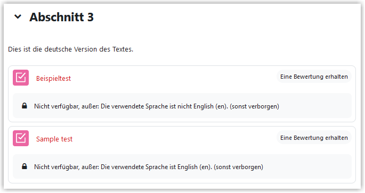Click the word 'erhalten' in the Beispieltest completion button
This screenshot has width=365, height=193.
[336, 77]
